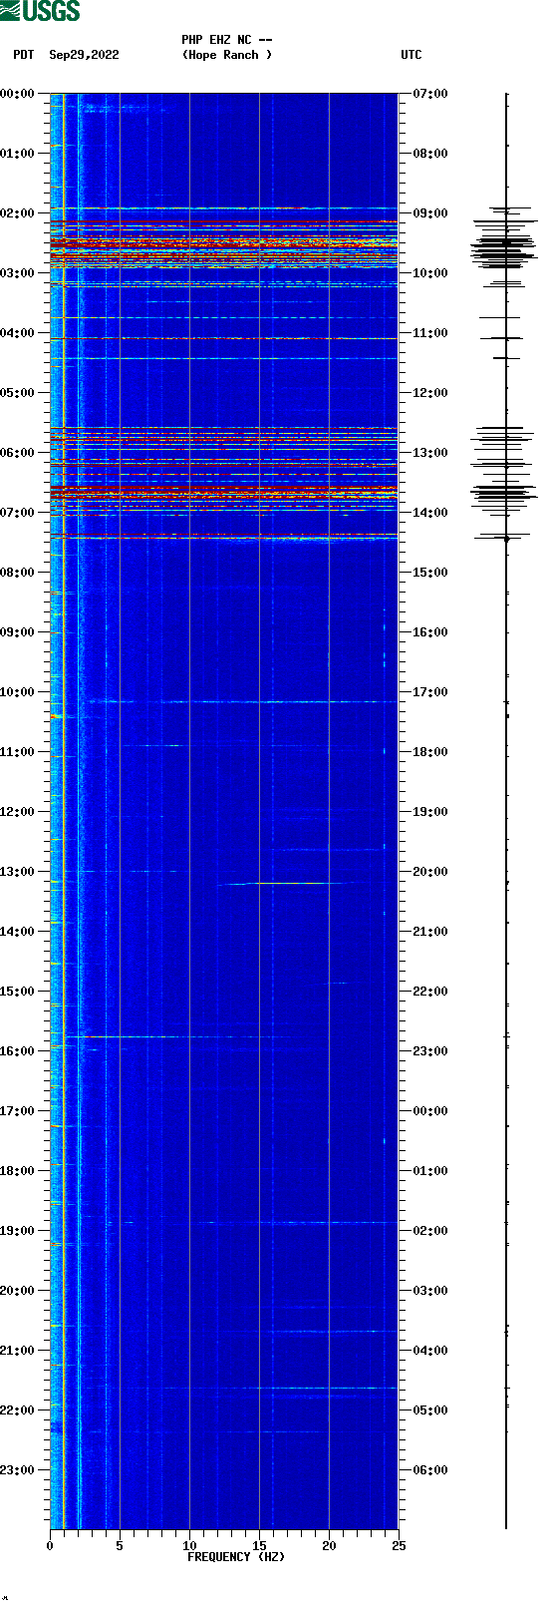Click the 08:00 UTC label on right axis

[430, 154]
